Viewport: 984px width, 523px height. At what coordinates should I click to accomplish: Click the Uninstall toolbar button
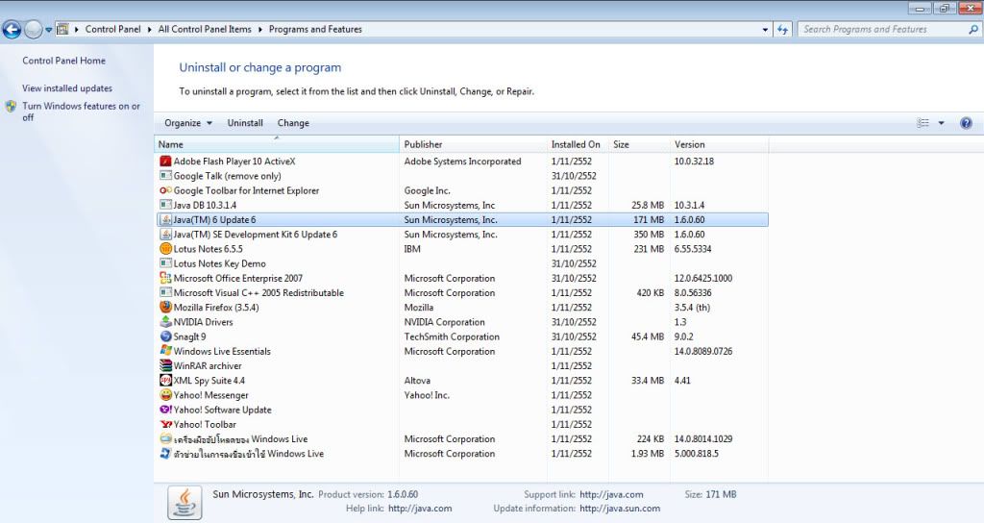pyautogui.click(x=245, y=123)
